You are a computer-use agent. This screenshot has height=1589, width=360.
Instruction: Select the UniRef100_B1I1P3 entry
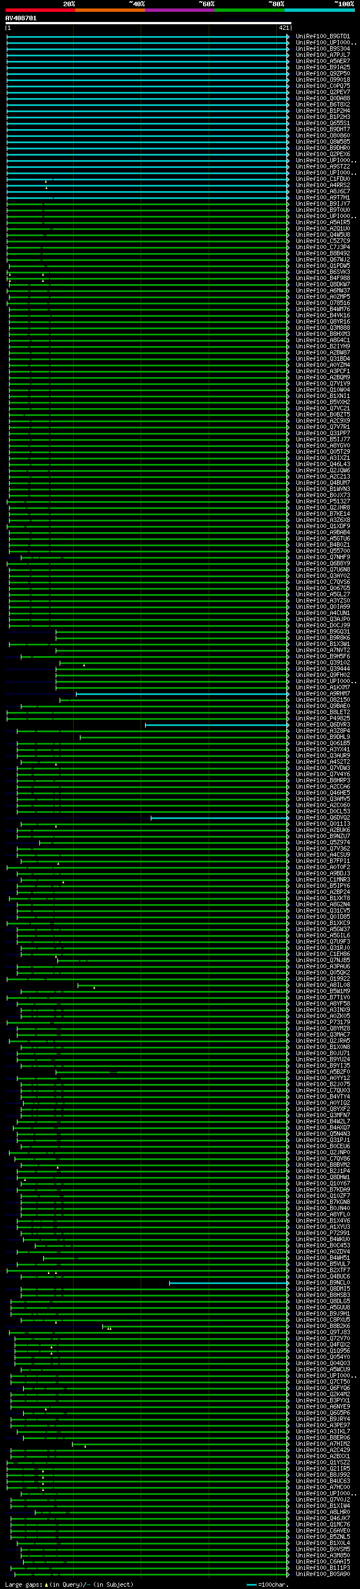pyautogui.click(x=323, y=1569)
